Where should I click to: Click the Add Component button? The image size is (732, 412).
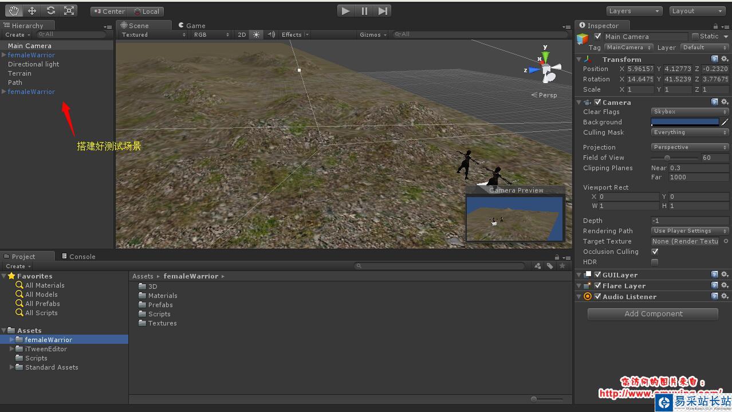pyautogui.click(x=653, y=313)
